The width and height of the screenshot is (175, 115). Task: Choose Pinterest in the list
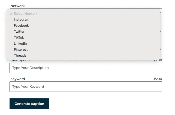(21, 50)
